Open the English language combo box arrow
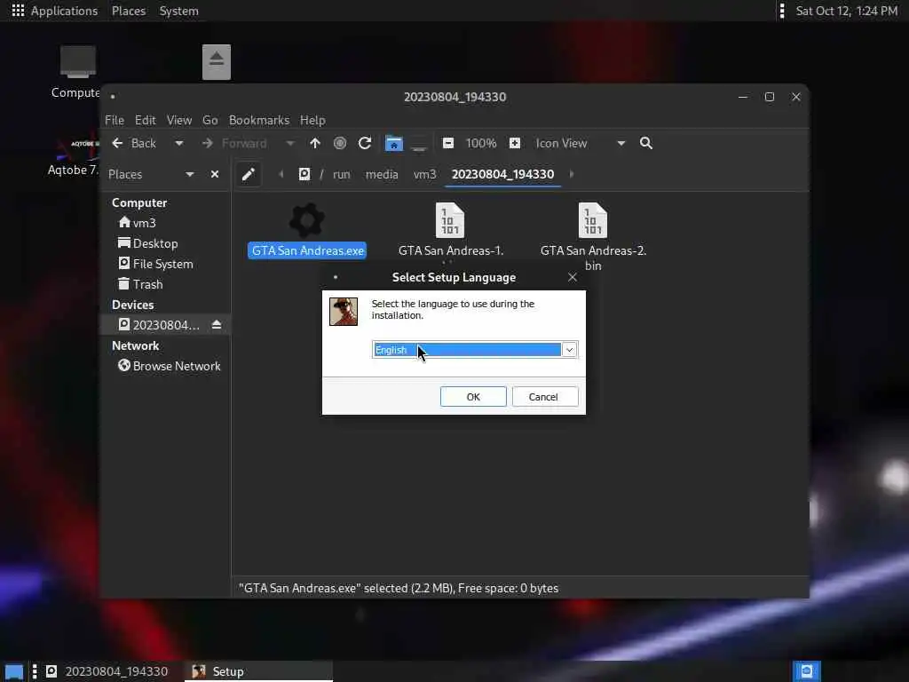 pyautogui.click(x=569, y=350)
